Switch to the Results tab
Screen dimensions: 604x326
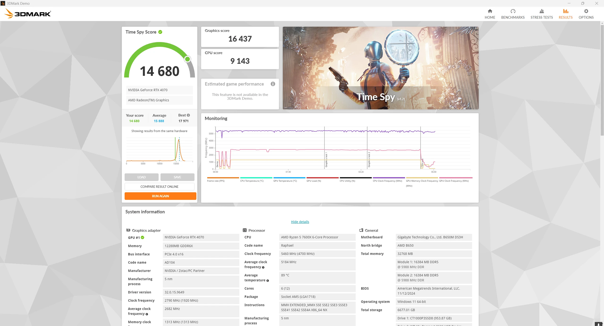(x=565, y=14)
